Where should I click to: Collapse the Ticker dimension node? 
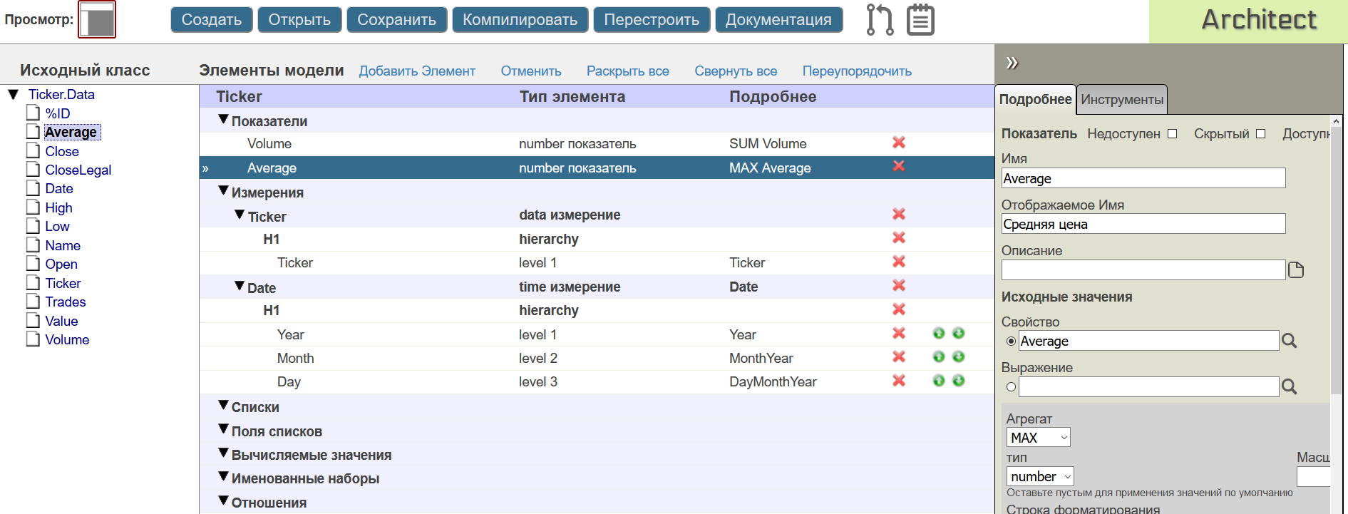[240, 215]
